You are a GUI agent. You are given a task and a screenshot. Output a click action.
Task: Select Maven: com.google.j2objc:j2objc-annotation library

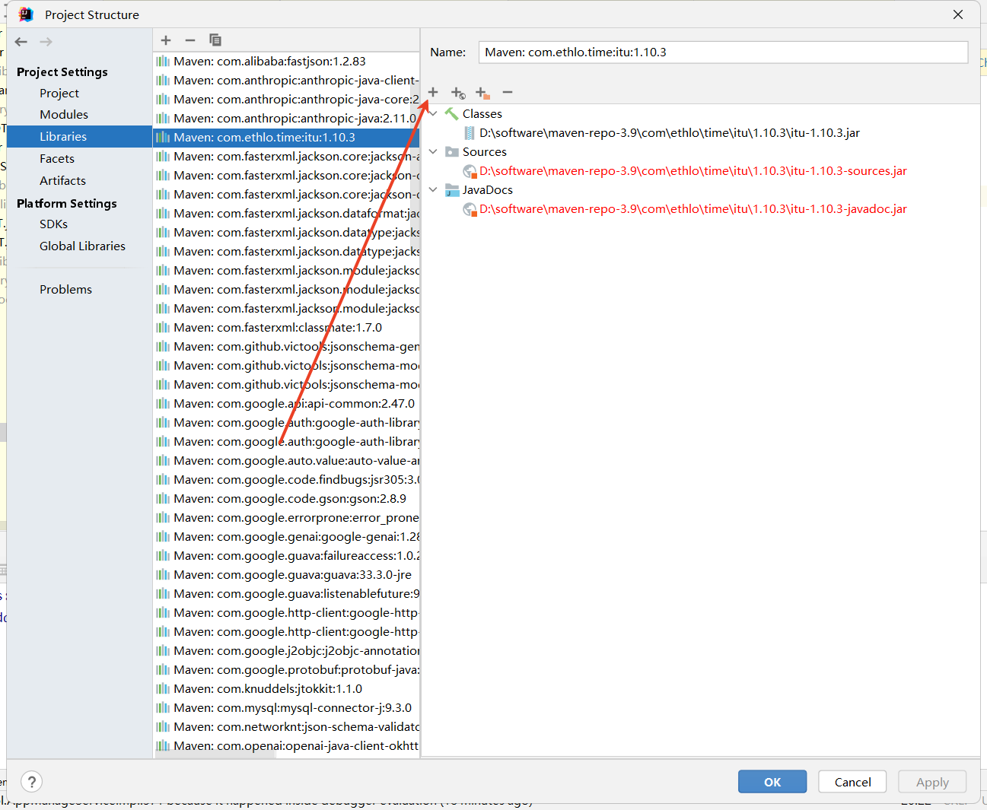[x=286, y=650]
